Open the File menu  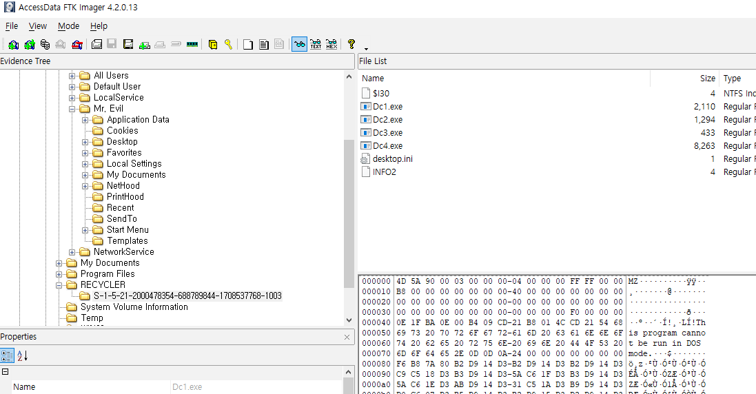click(12, 26)
